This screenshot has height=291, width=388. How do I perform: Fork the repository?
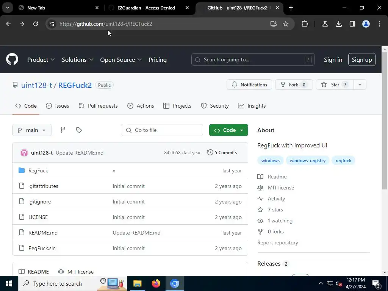294,84
